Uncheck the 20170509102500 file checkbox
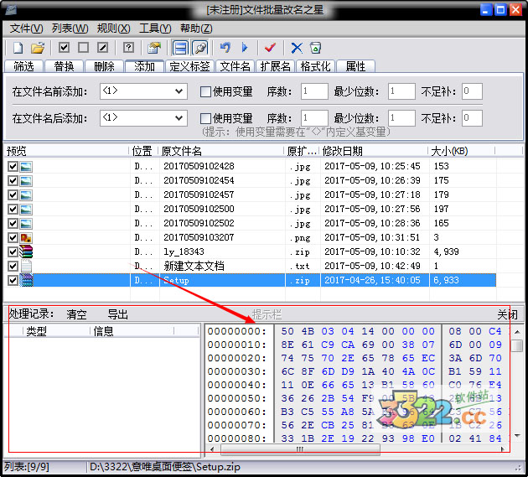 point(13,210)
